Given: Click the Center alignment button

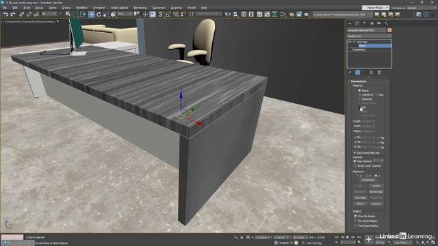Looking at the screenshot, I should coord(376,186).
